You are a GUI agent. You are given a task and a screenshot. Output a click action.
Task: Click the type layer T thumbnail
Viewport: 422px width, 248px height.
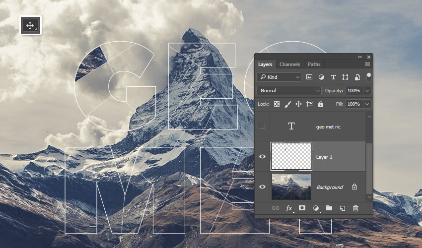coord(291,126)
